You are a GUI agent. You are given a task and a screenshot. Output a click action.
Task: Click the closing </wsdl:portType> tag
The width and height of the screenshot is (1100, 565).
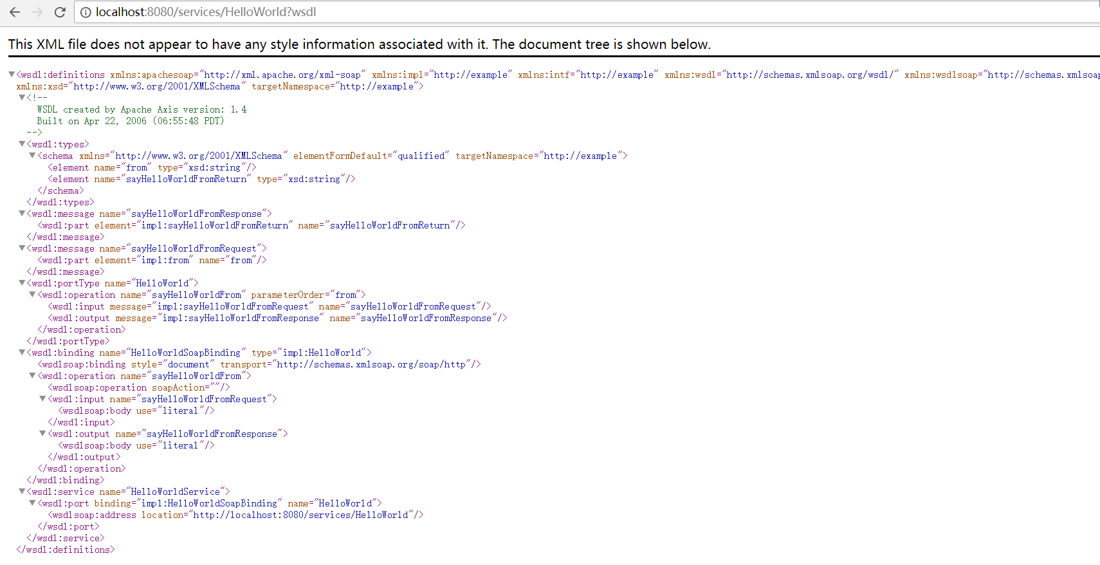coord(68,341)
